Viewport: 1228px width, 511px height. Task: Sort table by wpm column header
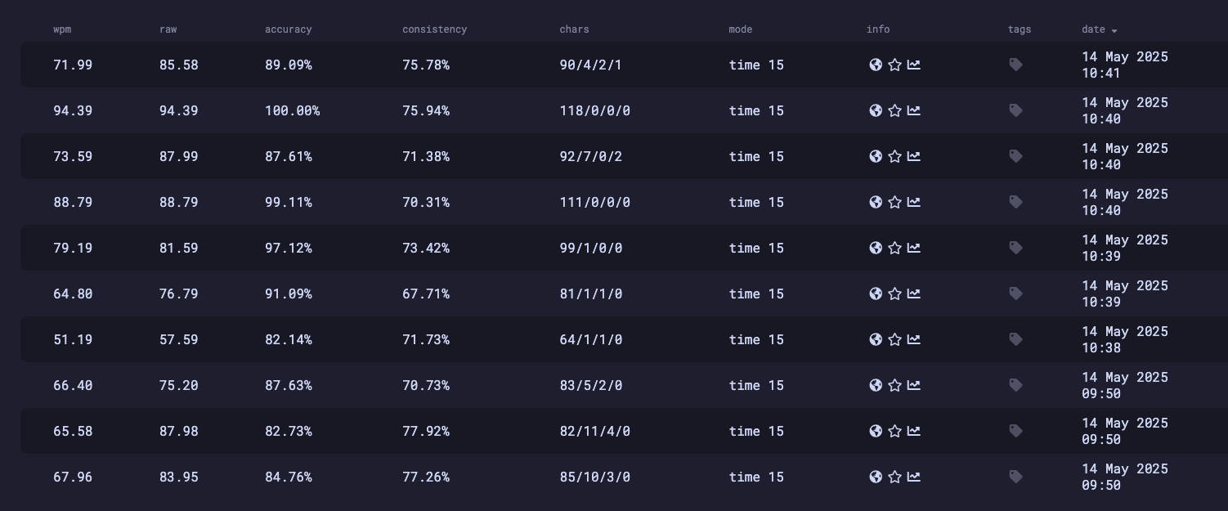62,29
